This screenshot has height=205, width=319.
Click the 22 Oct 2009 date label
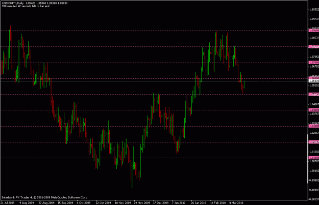103,202
